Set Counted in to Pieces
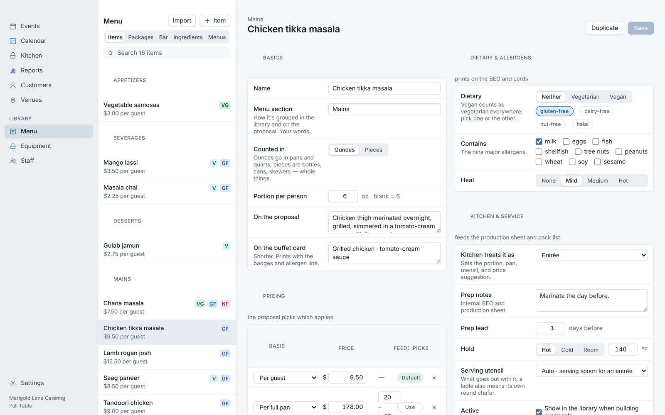Viewport: 665px width, 415px height. [x=373, y=150]
